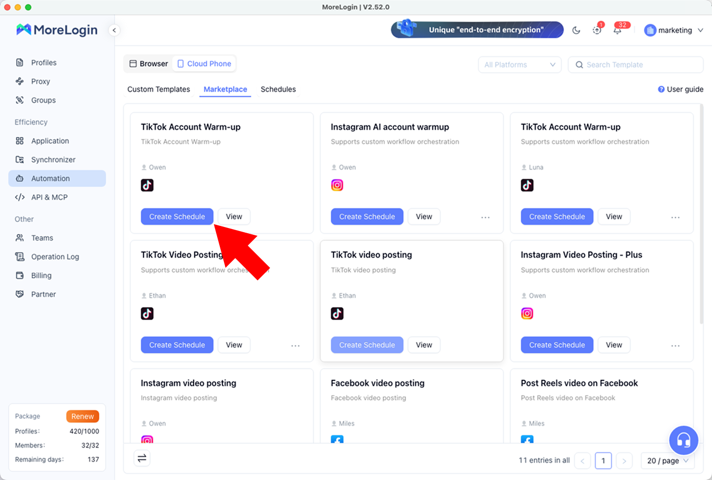Screen dimensions: 712x480
Task: Go to page 1 in pagination
Action: (603, 461)
